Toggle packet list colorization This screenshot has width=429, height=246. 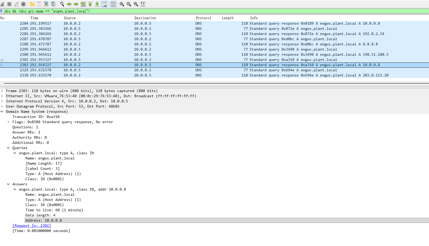(x=113, y=4)
